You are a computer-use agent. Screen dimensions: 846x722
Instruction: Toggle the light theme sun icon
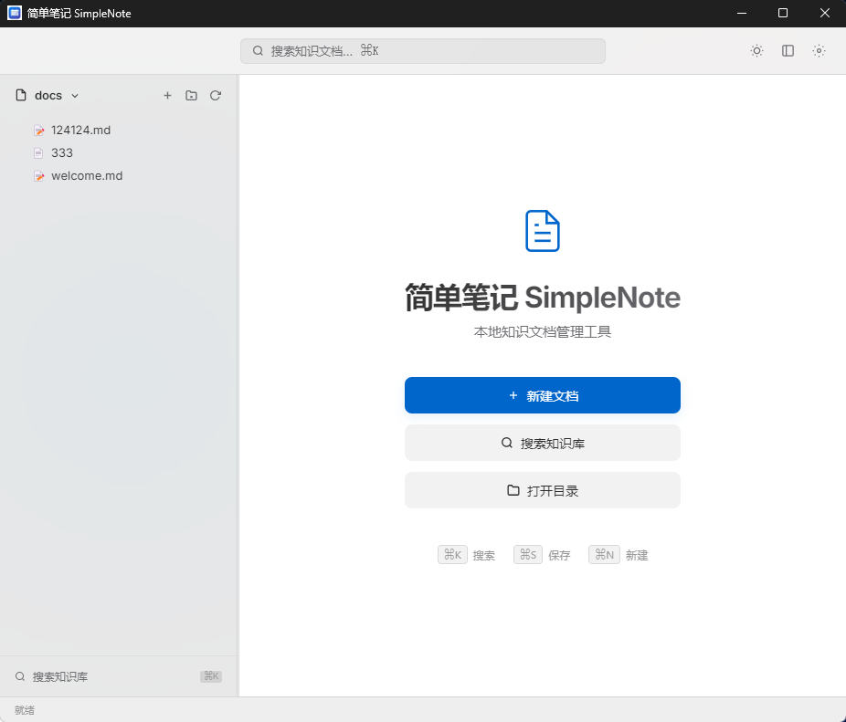(x=756, y=50)
